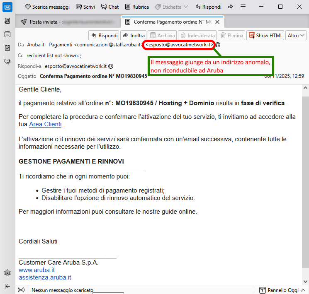This screenshot has width=309, height=294.
Task: Open the hamburger application menu
Action: [243, 7]
